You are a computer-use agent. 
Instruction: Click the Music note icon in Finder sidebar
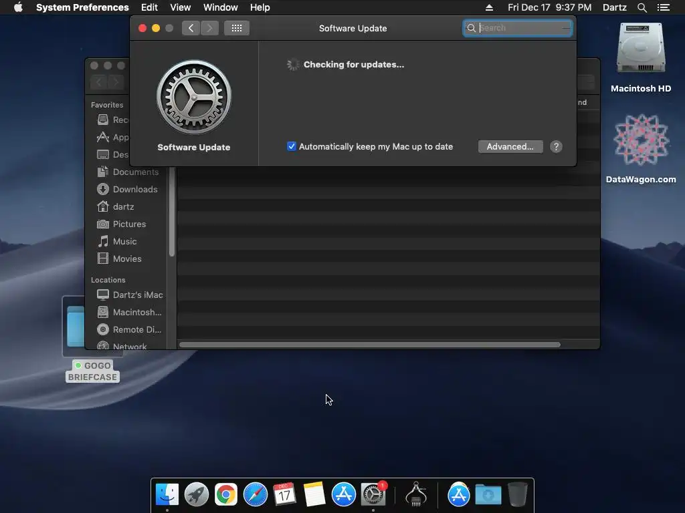(102, 241)
